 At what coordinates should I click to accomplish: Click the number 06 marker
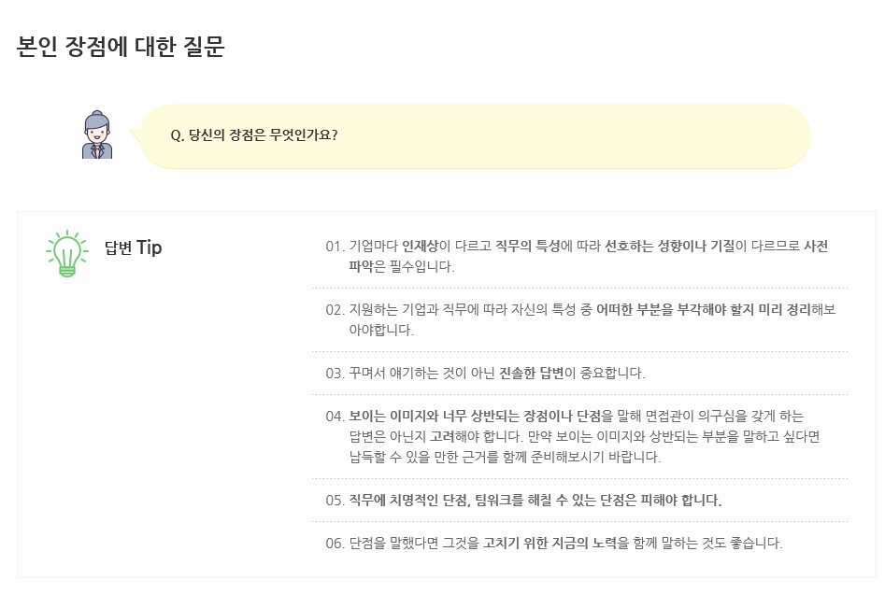tap(335, 544)
